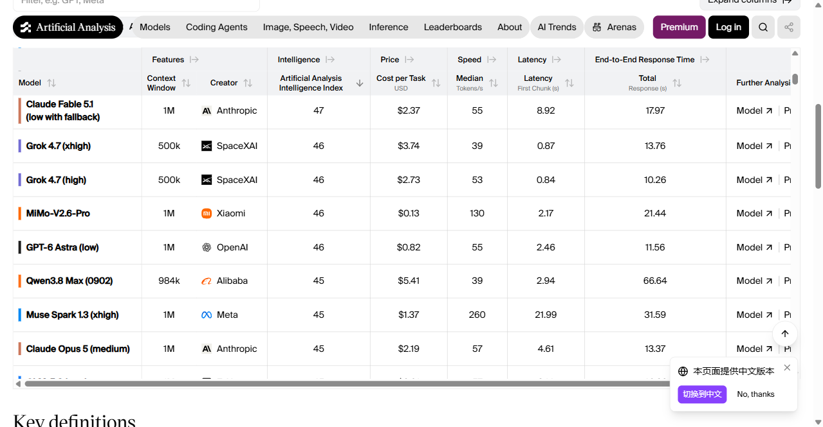Click the Log in button
Screen dimensions: 823x427
point(728,27)
